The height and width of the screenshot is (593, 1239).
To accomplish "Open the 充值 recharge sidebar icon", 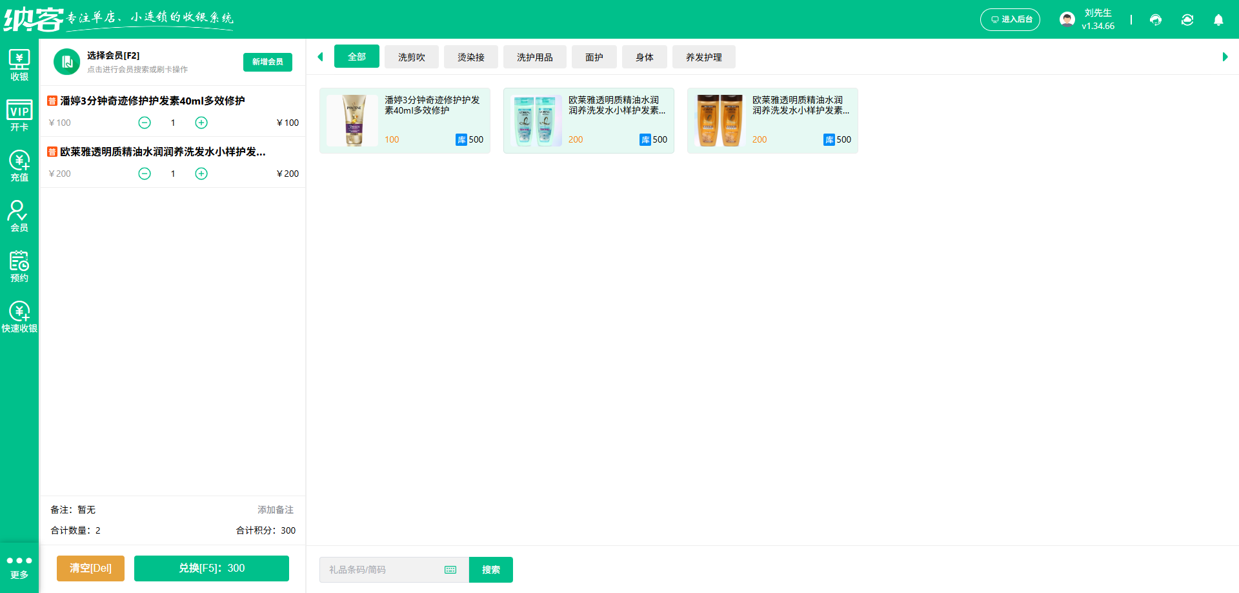I will 19,166.
